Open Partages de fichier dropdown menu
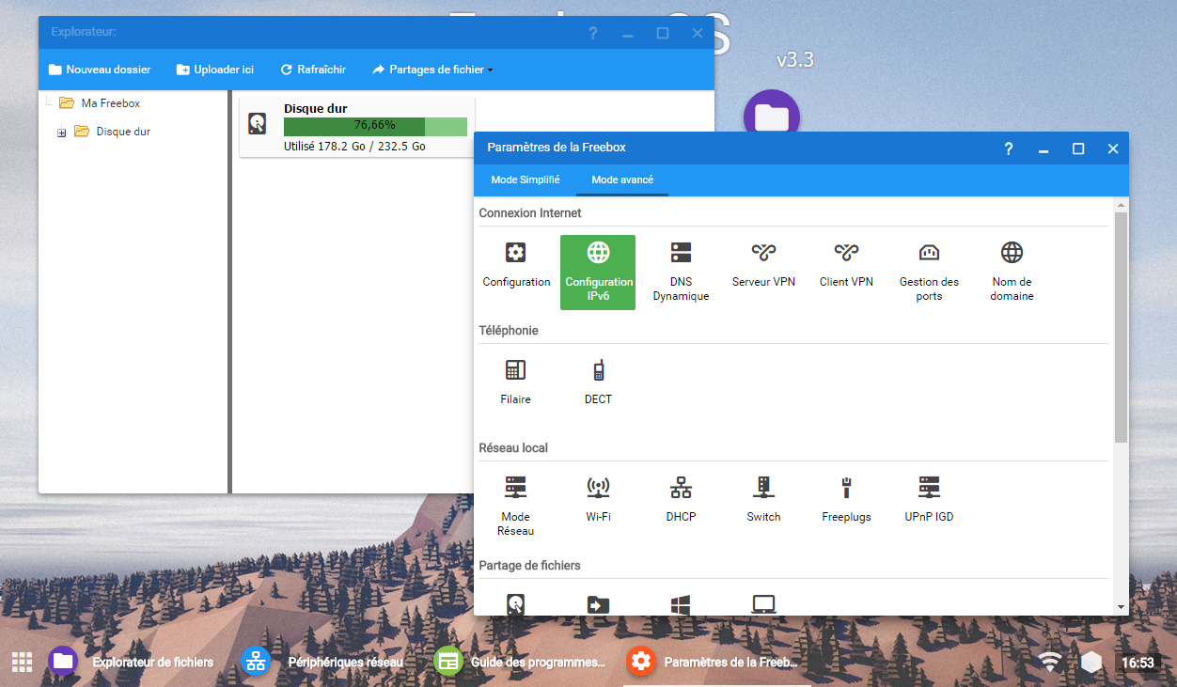The image size is (1177, 687). click(433, 70)
